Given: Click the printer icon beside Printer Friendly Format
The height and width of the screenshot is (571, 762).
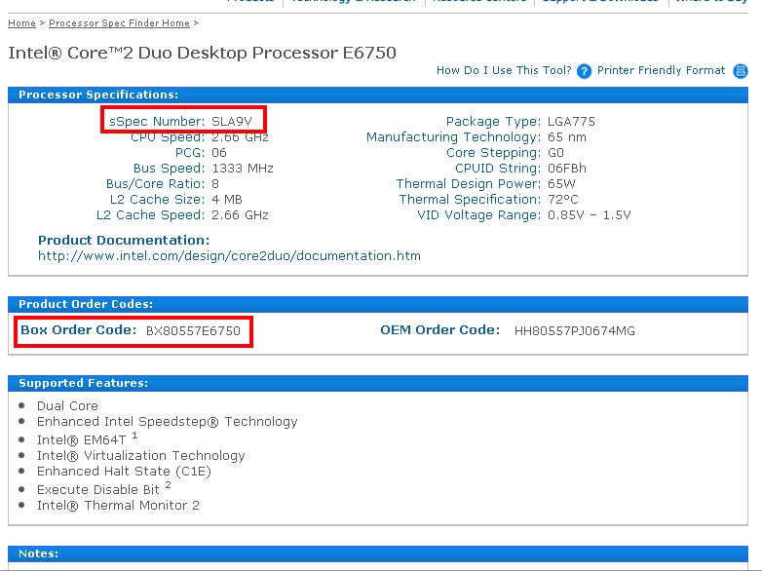Looking at the screenshot, I should tap(741, 71).
